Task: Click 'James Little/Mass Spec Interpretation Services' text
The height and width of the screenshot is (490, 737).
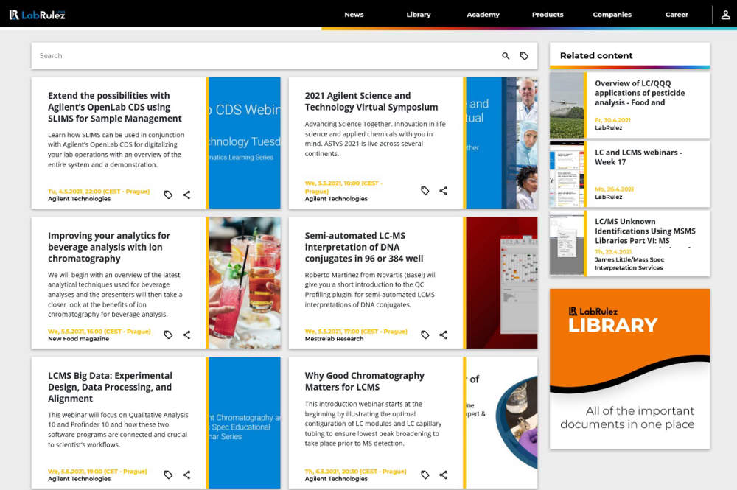Action: click(629, 264)
